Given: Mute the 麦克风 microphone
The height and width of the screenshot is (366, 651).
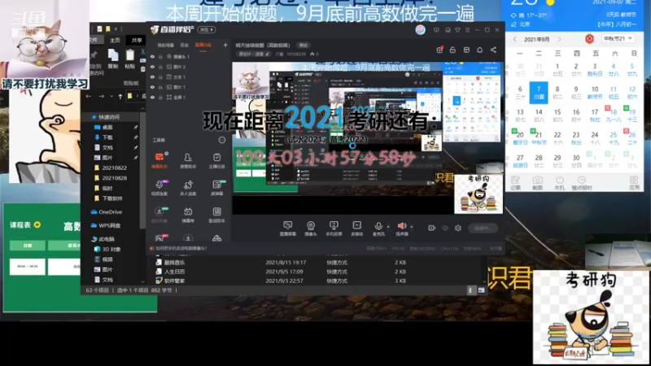Looking at the screenshot, I should (x=378, y=229).
